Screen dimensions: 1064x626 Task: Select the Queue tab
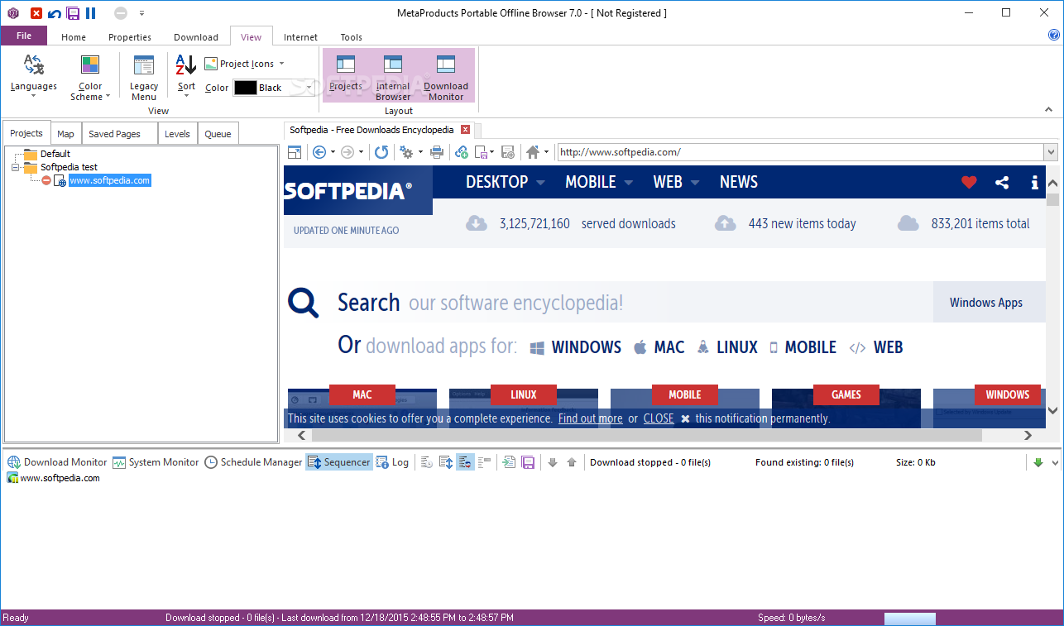[218, 134]
